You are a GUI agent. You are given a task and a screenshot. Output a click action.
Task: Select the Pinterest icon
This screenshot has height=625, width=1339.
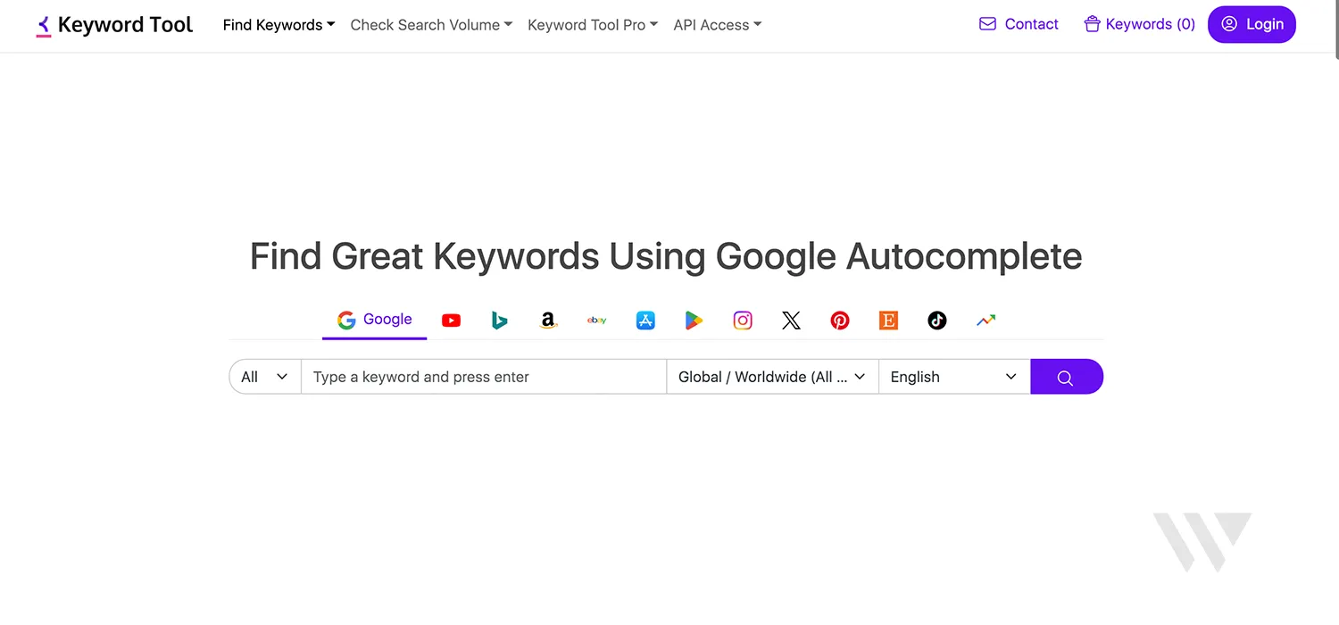coord(840,321)
